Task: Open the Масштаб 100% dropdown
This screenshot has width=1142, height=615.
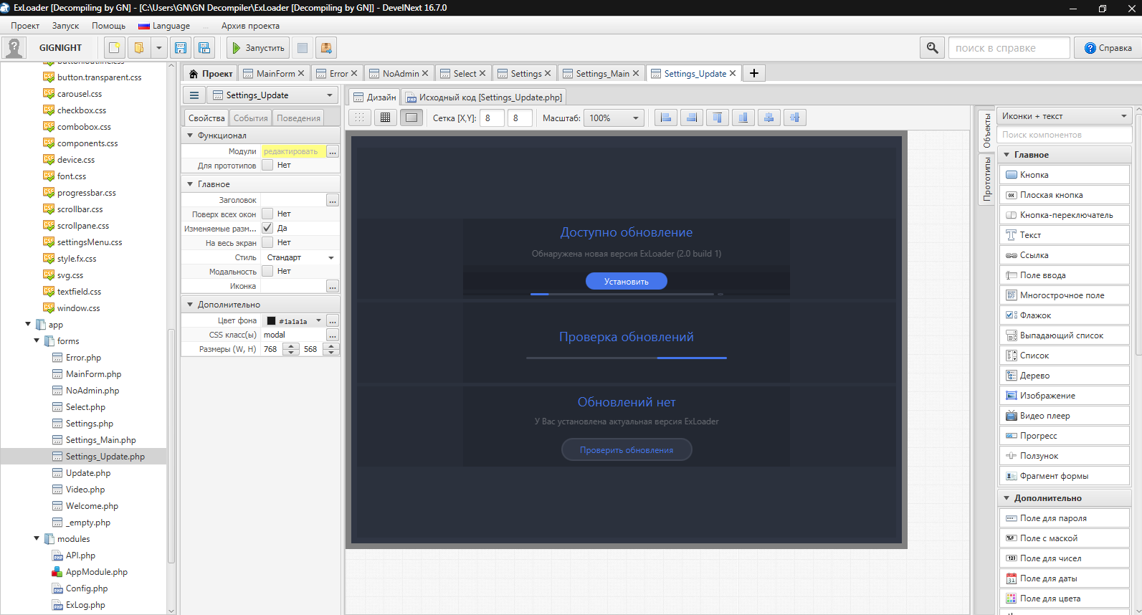Action: point(614,118)
